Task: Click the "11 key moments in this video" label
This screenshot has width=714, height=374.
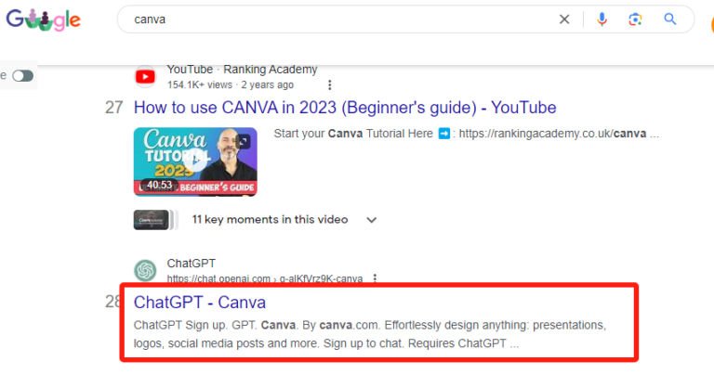Action: click(x=270, y=220)
